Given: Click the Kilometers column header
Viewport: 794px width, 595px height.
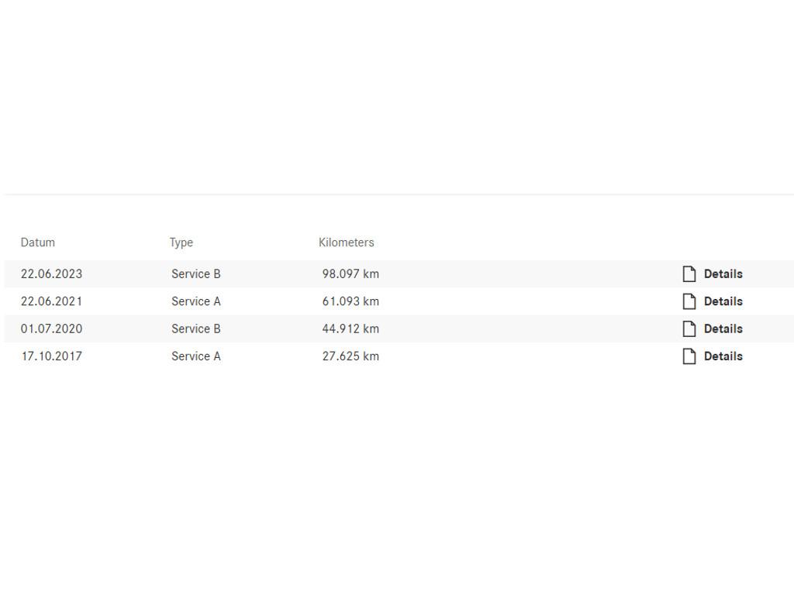Looking at the screenshot, I should pos(346,242).
